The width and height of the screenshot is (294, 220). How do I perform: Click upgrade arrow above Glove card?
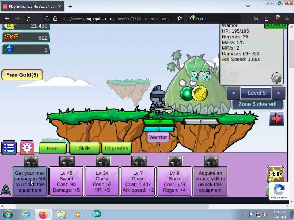pyautogui.click(x=139, y=161)
